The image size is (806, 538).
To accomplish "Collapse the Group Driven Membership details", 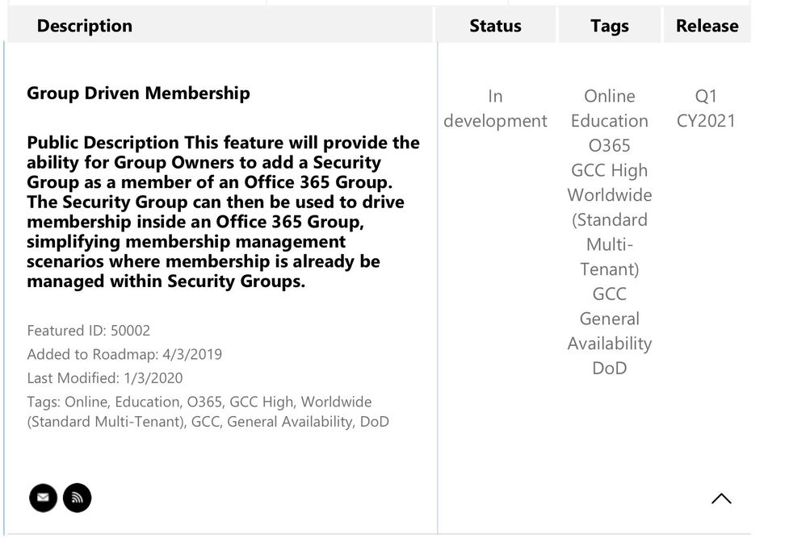I will pos(721,498).
